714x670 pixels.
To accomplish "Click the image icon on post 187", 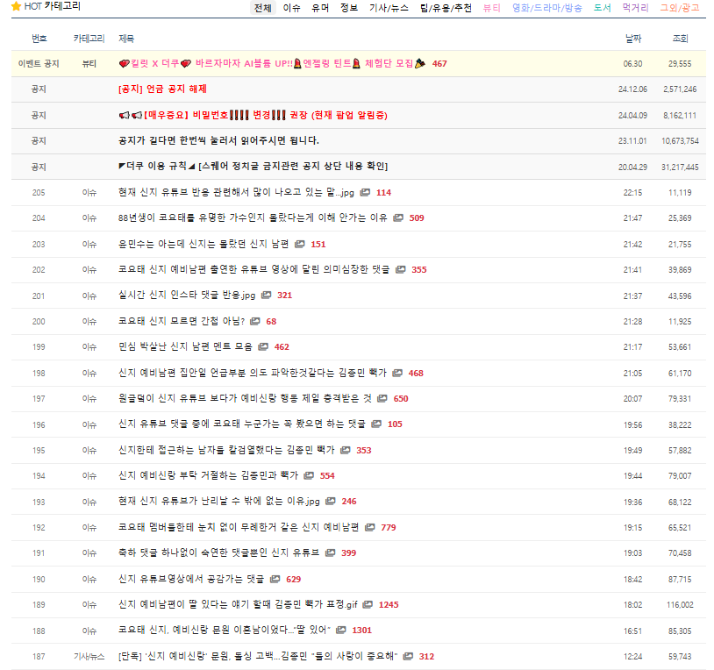I will (409, 657).
